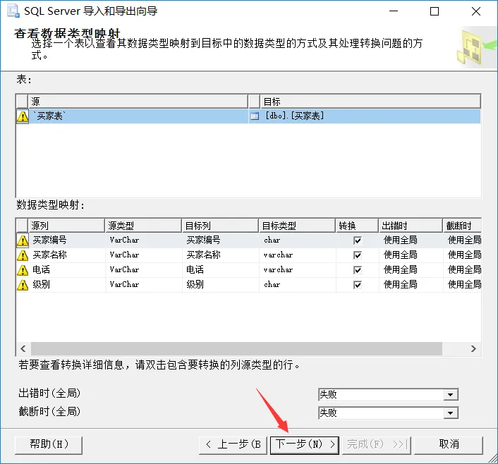Click varchar target type of 买家名称
This screenshot has height=464, width=498.
[x=297, y=255]
